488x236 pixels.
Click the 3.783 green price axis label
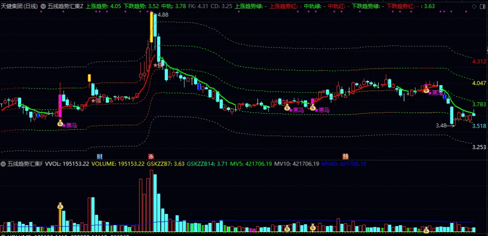click(479, 104)
